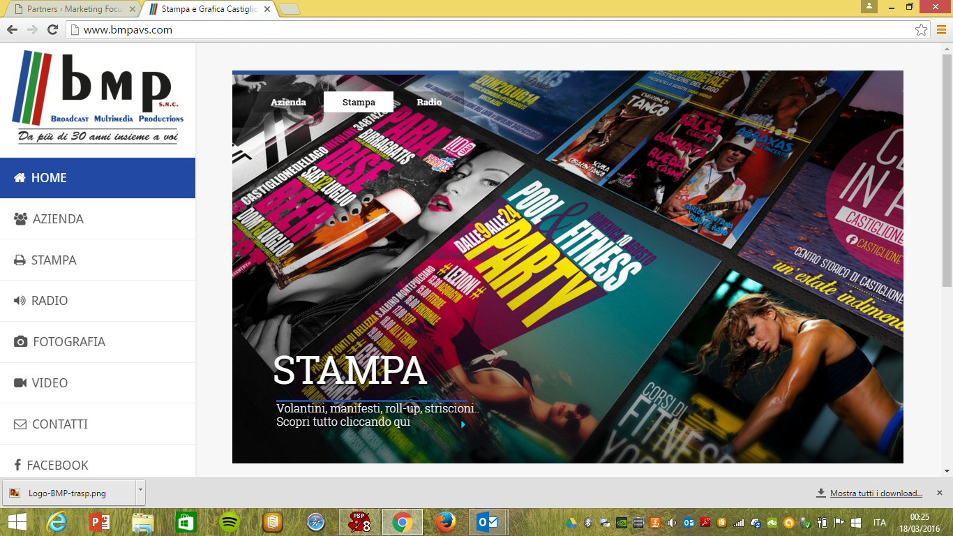The height and width of the screenshot is (536, 953).
Task: Click the large STAMPA slide heading
Action: point(350,371)
